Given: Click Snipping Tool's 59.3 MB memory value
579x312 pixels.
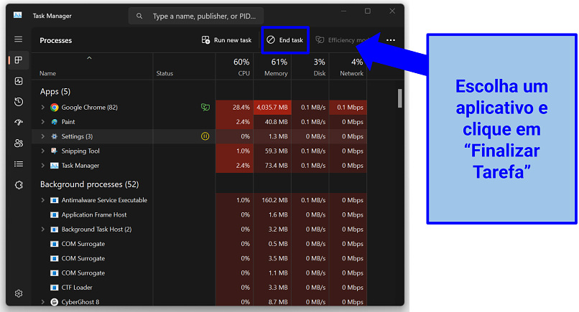Looking at the screenshot, I should tap(276, 151).
